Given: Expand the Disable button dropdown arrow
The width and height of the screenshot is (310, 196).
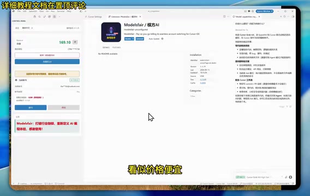Looking at the screenshot, I should click(133, 39).
